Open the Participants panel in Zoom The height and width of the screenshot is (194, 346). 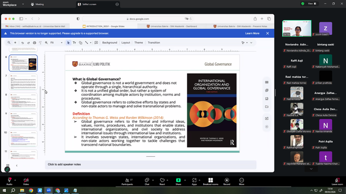click(128, 182)
